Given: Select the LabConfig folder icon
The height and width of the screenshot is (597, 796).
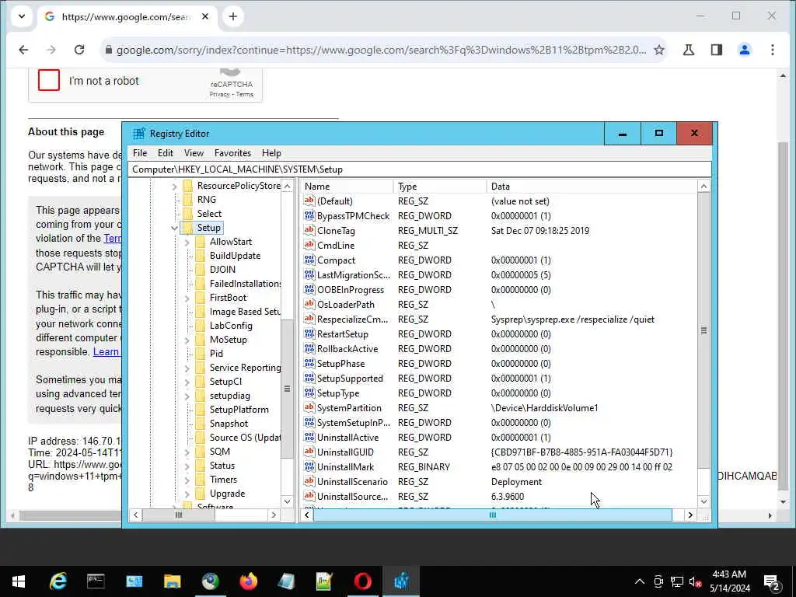Looking at the screenshot, I should point(201,326).
